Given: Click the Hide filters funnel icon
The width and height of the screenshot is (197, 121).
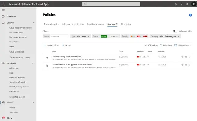Looking at the screenshot, I should (161, 45).
